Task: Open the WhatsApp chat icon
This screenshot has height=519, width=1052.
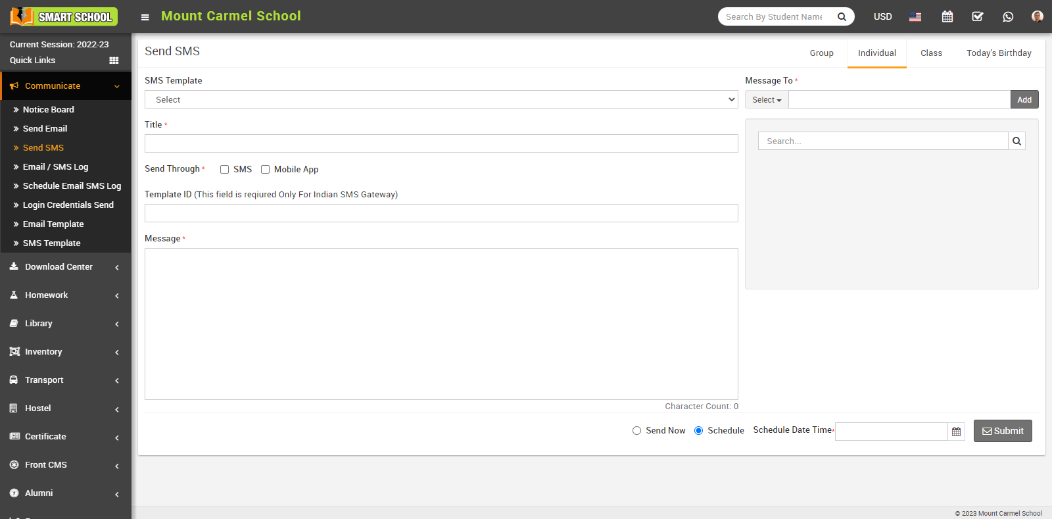Action: point(1007,16)
